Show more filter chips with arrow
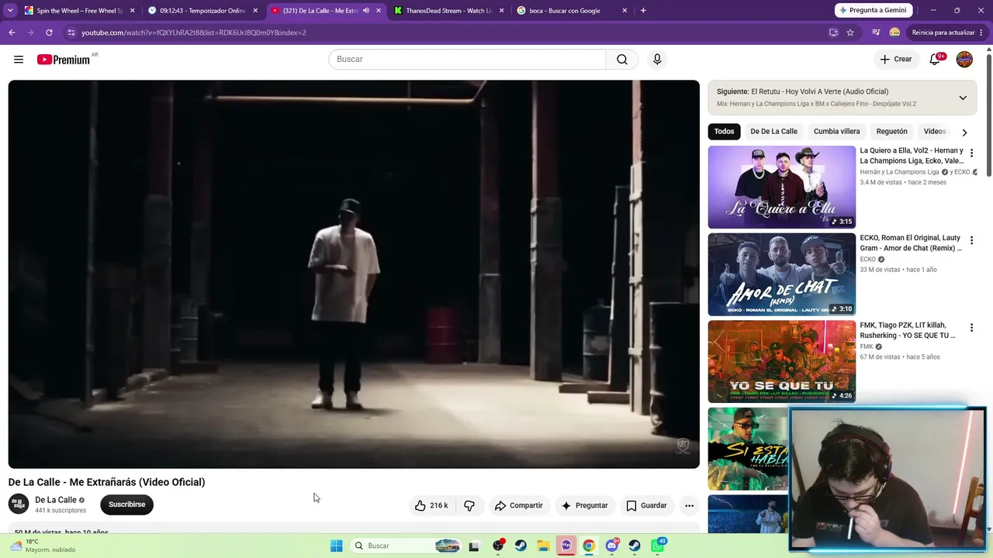The height and width of the screenshot is (558, 993). (x=964, y=133)
